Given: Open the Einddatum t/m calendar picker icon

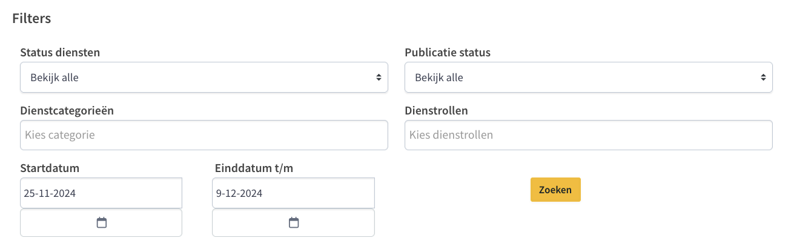Looking at the screenshot, I should pyautogui.click(x=294, y=223).
